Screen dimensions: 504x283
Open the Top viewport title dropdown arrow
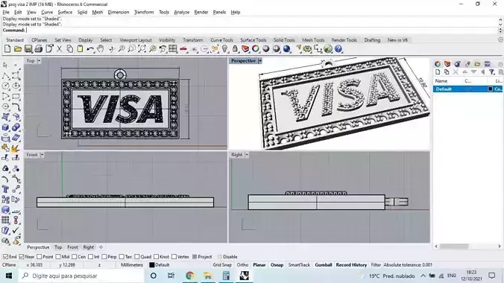click(39, 61)
